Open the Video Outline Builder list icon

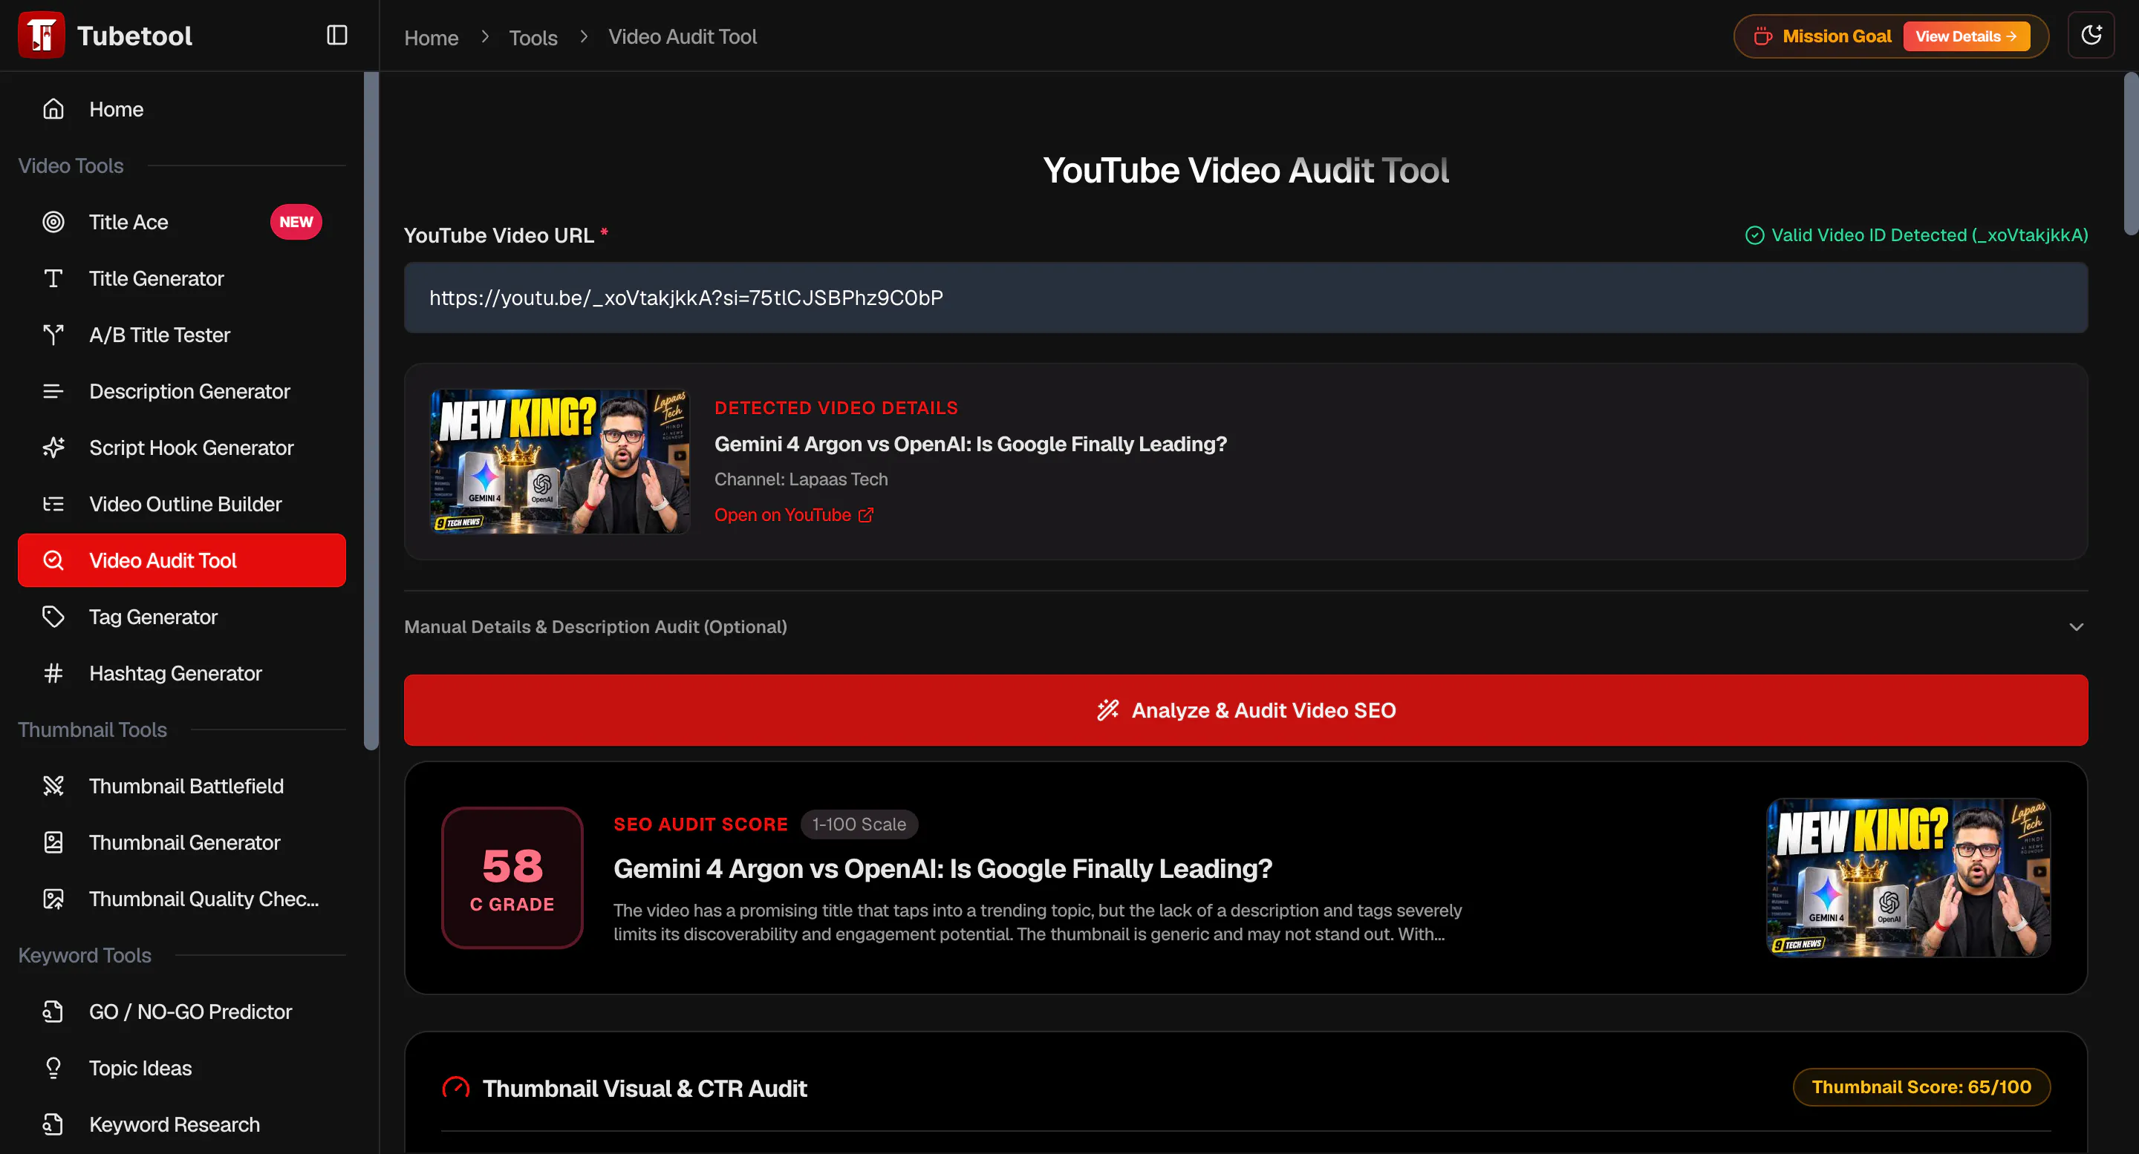[x=53, y=505]
